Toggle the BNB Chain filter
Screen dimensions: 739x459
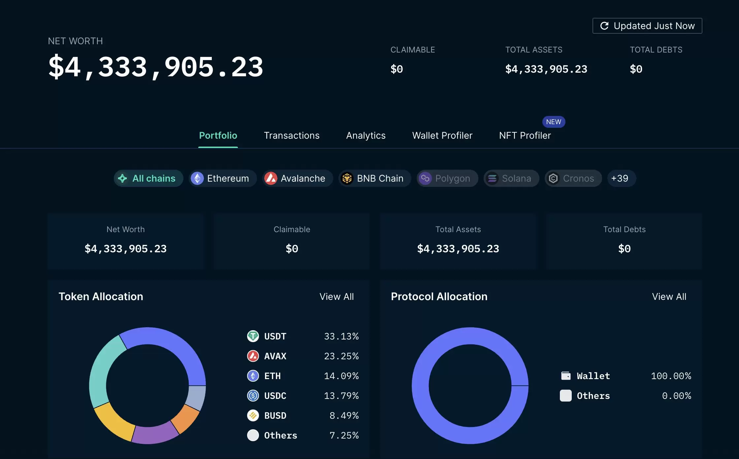375,178
